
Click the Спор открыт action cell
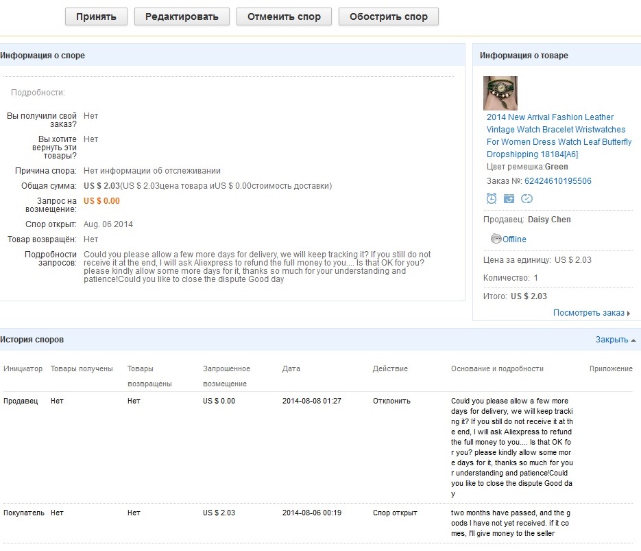pyautogui.click(x=395, y=513)
